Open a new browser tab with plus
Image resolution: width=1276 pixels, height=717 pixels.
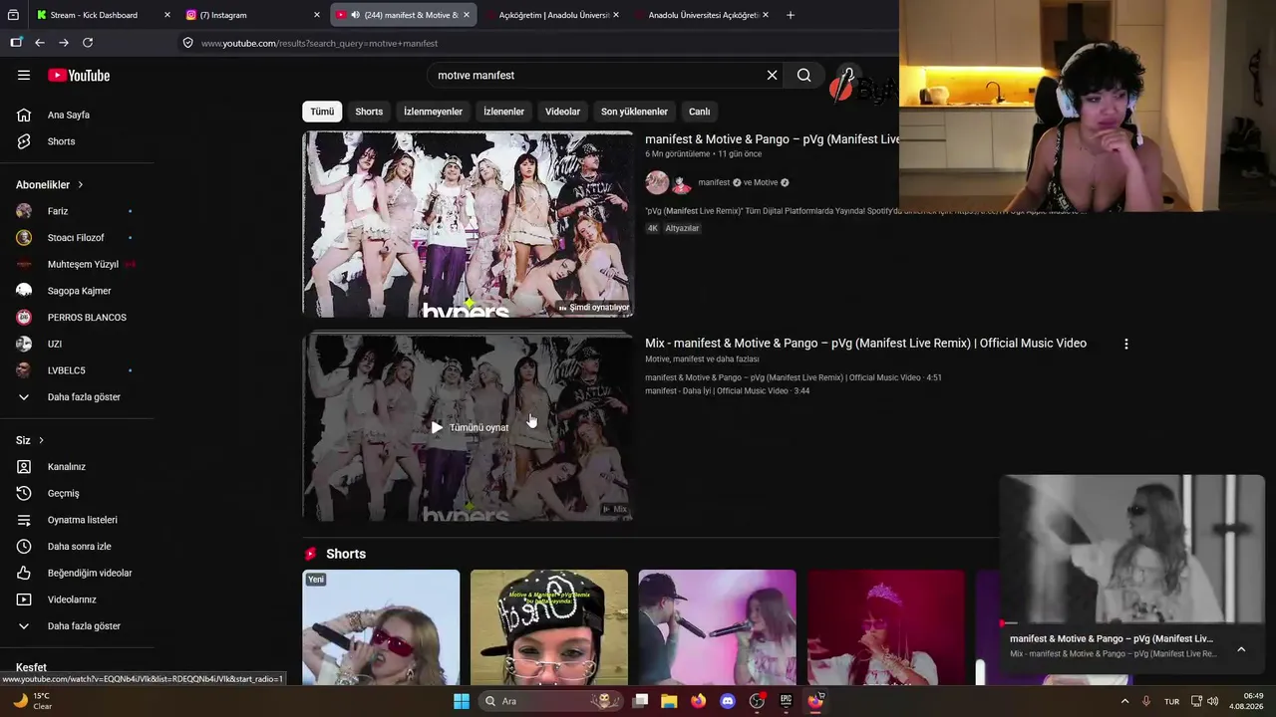(791, 15)
